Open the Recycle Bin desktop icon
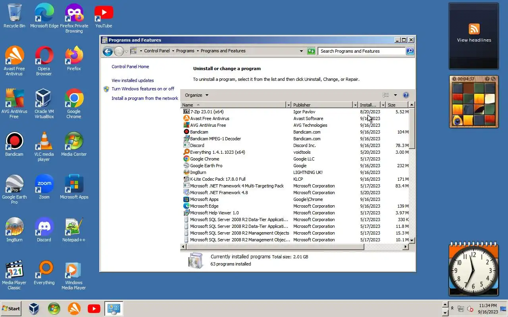Image resolution: width=508 pixels, height=317 pixels. [14, 16]
